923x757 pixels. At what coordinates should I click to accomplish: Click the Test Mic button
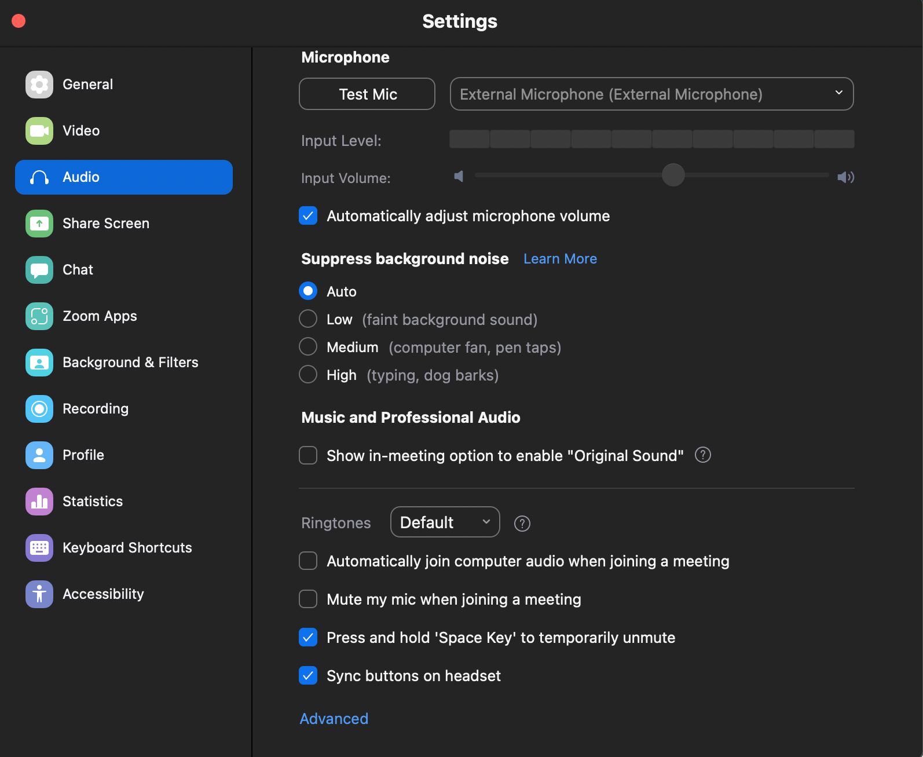pyautogui.click(x=367, y=94)
